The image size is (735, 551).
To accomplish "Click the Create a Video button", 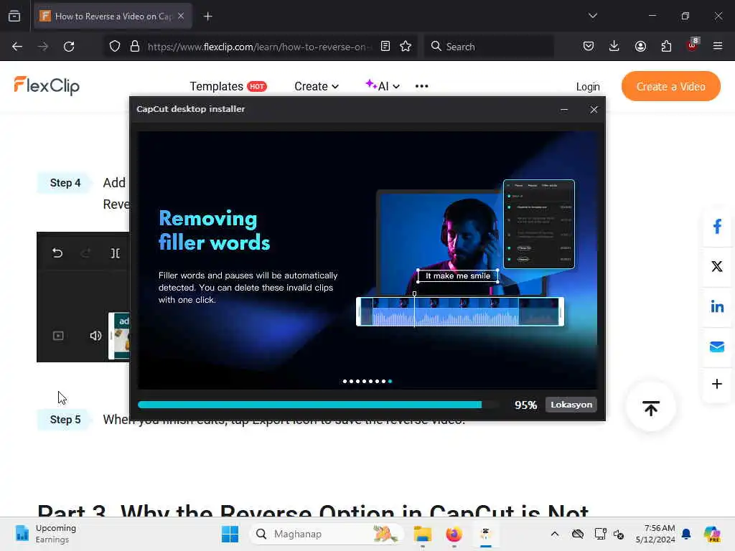I will pyautogui.click(x=671, y=86).
